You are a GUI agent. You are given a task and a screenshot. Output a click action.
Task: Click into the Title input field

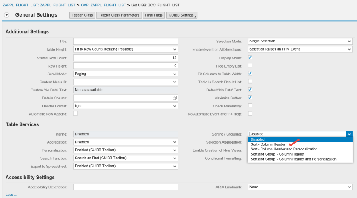pyautogui.click(x=125, y=41)
